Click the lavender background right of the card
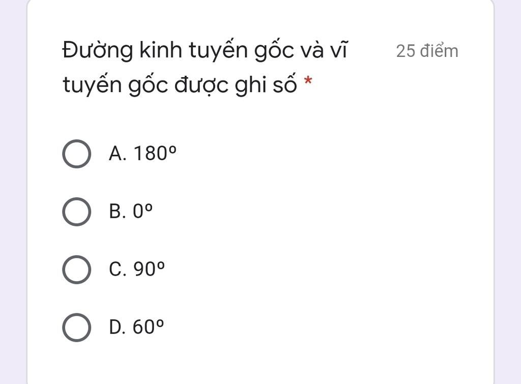Viewport: 521px width, 384px height. pyautogui.click(x=508, y=192)
